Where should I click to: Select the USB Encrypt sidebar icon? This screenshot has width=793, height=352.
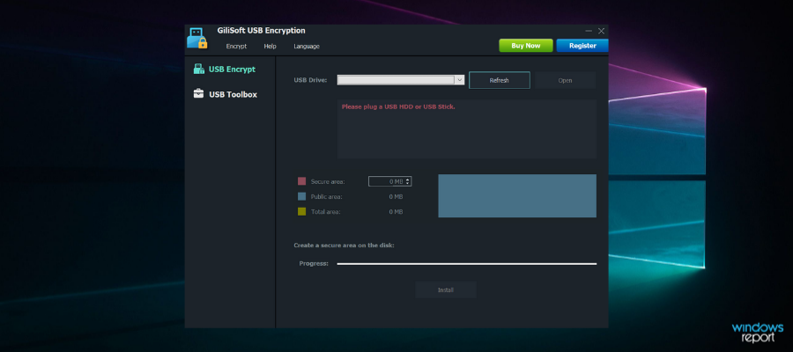click(199, 70)
